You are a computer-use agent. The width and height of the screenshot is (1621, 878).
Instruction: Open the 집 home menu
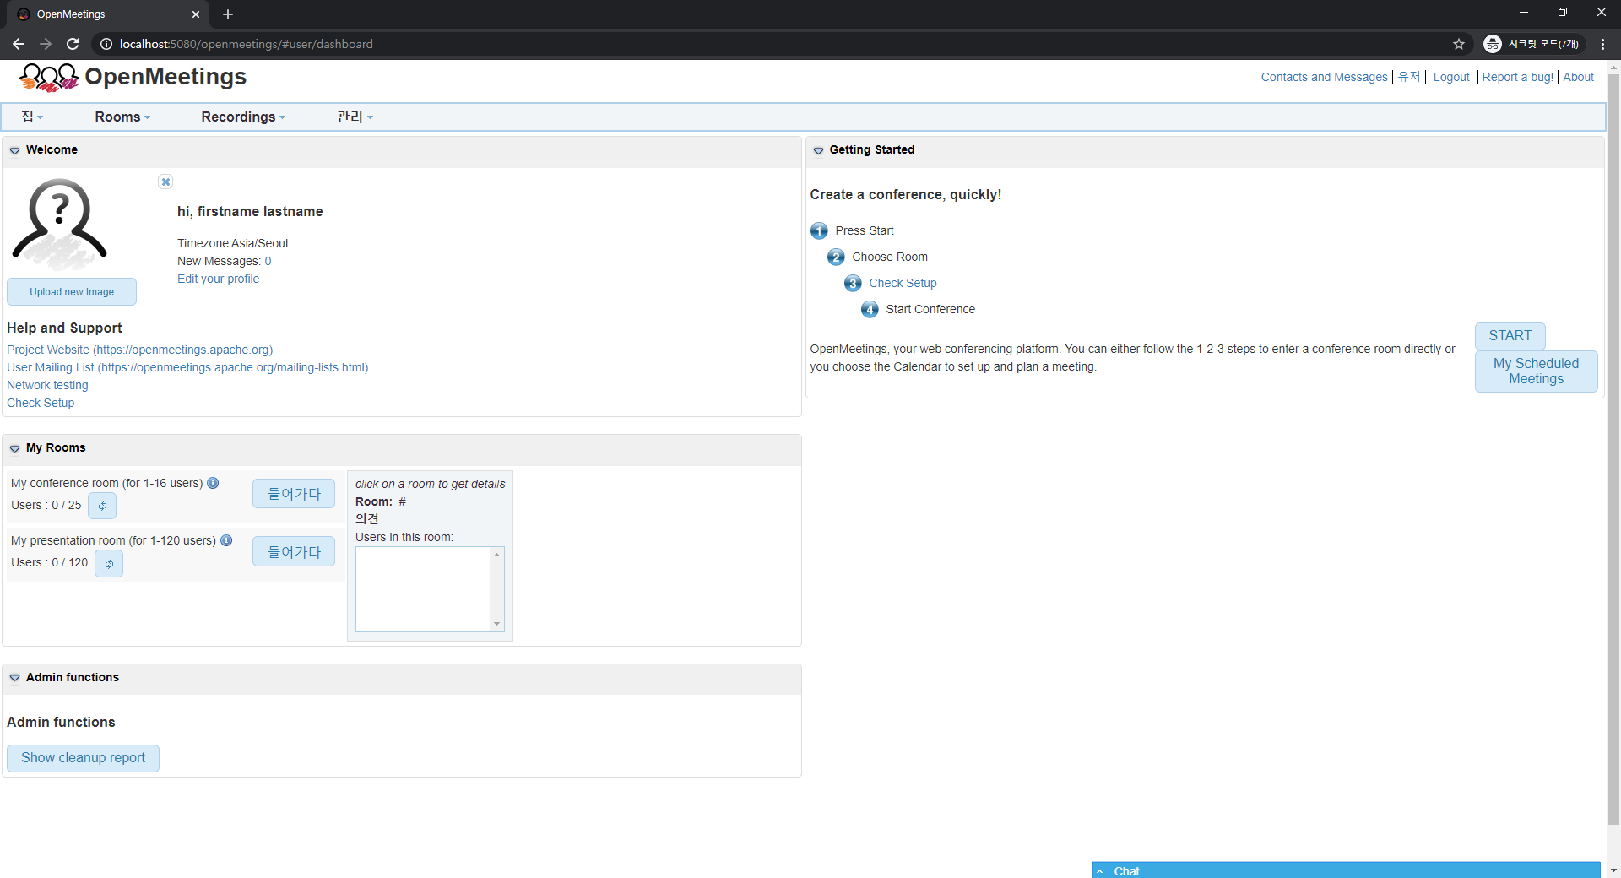[x=32, y=117]
